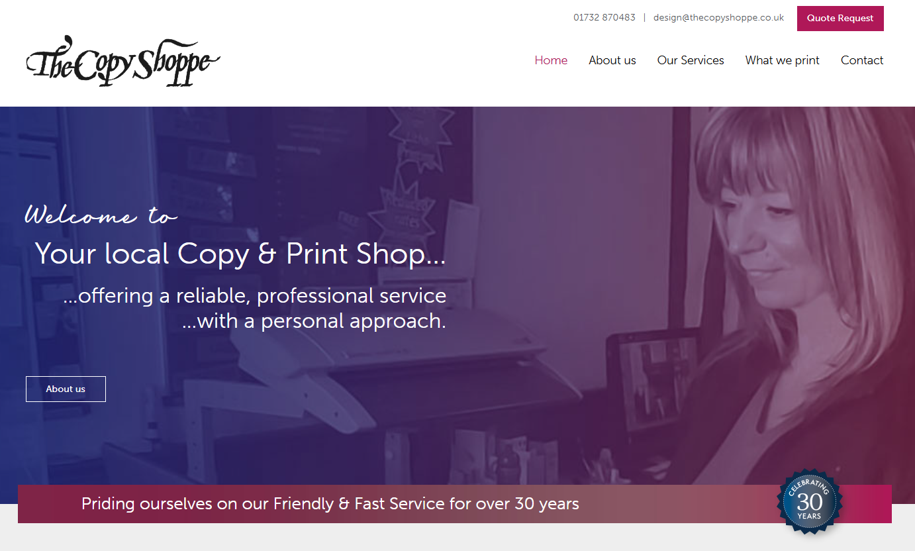Click the Your local Copy & Print Shop headline
This screenshot has width=915, height=551.
point(240,254)
